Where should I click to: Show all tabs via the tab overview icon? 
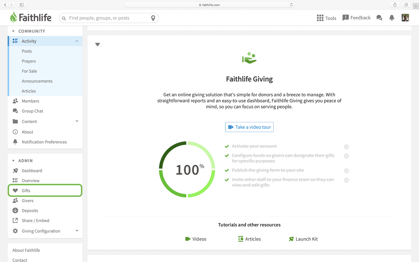[406, 5]
